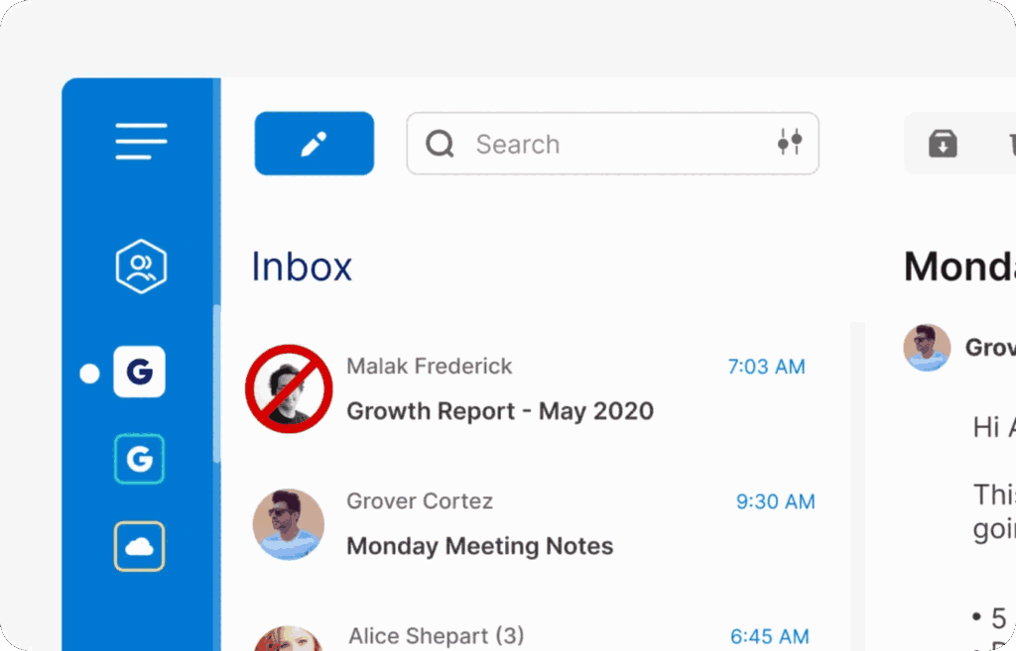Open the Growth Report - May 2020 email
Screen dimensions: 1016x651
pyautogui.click(x=499, y=410)
